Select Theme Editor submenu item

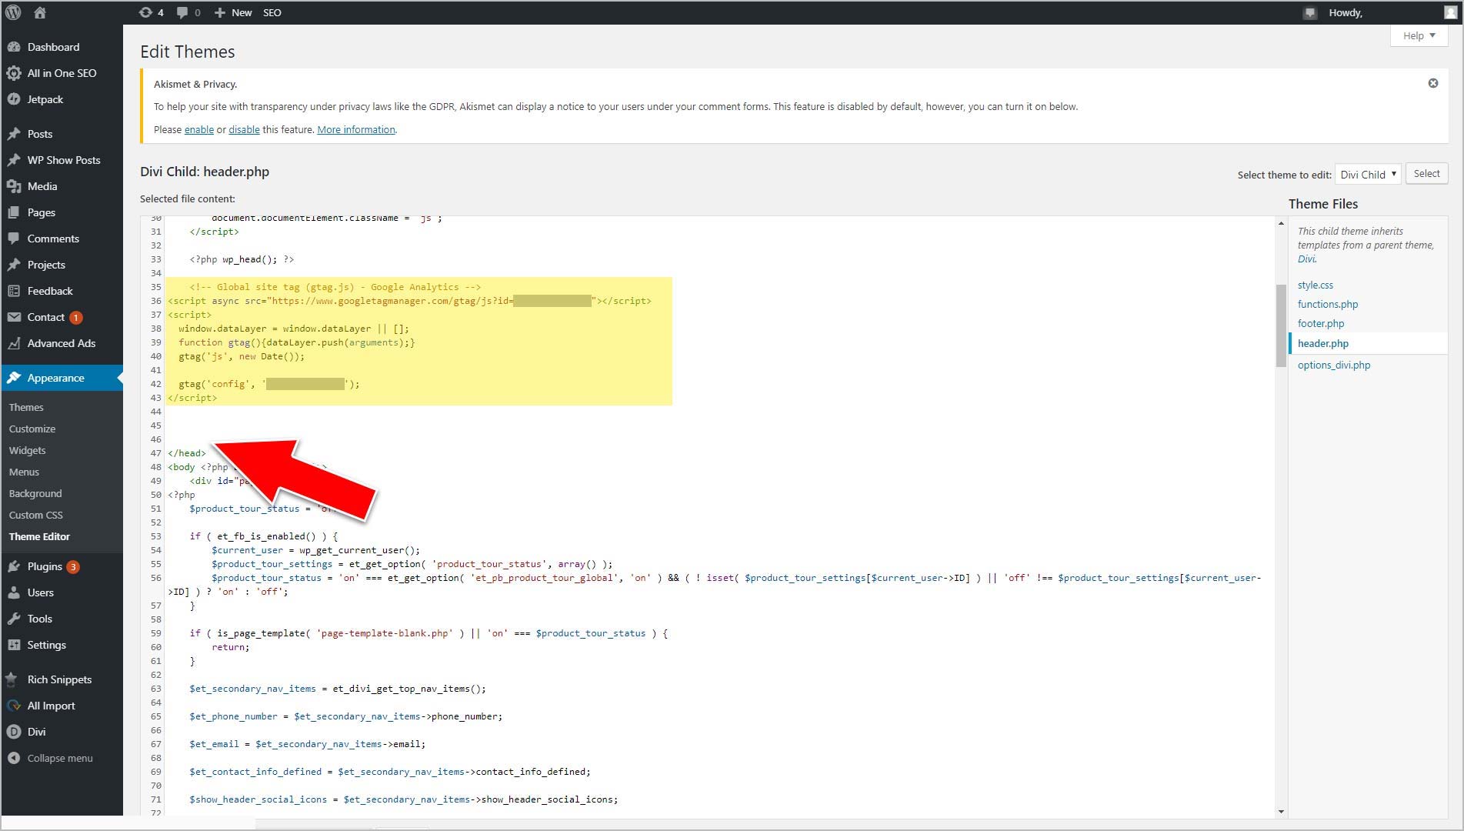coord(39,536)
